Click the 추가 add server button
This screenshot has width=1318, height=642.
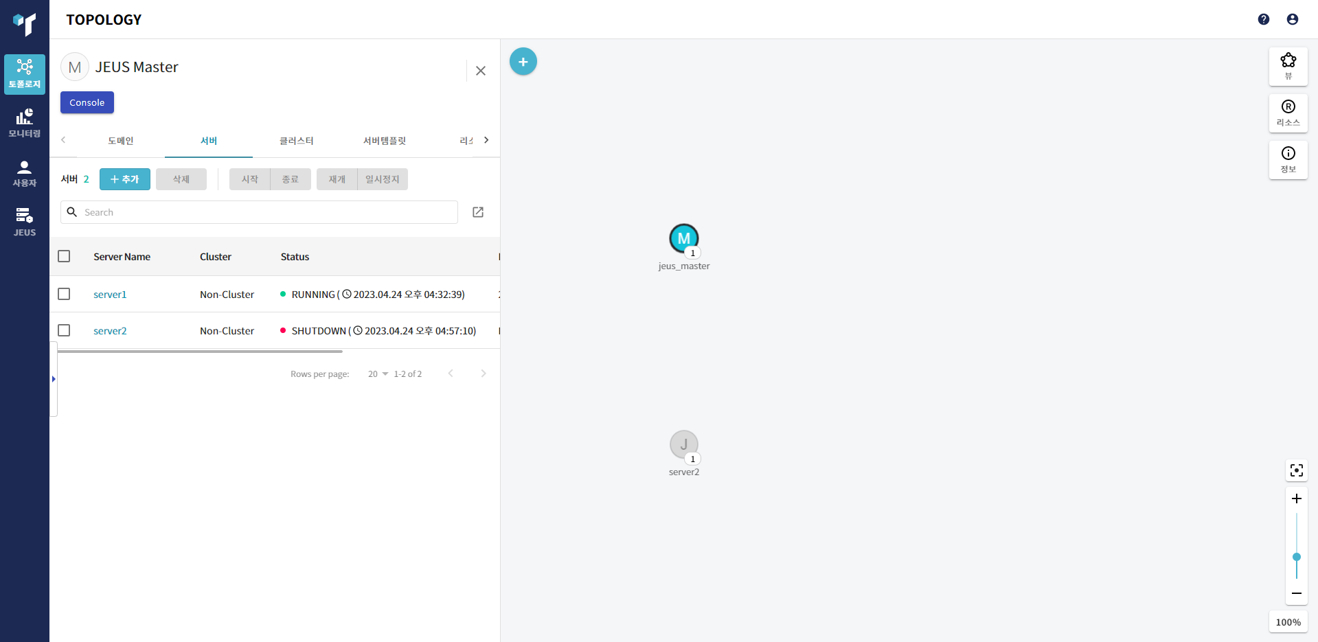[x=125, y=179]
